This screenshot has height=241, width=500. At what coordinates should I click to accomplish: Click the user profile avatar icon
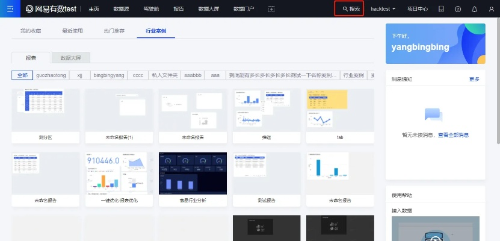pyautogui.click(x=491, y=9)
